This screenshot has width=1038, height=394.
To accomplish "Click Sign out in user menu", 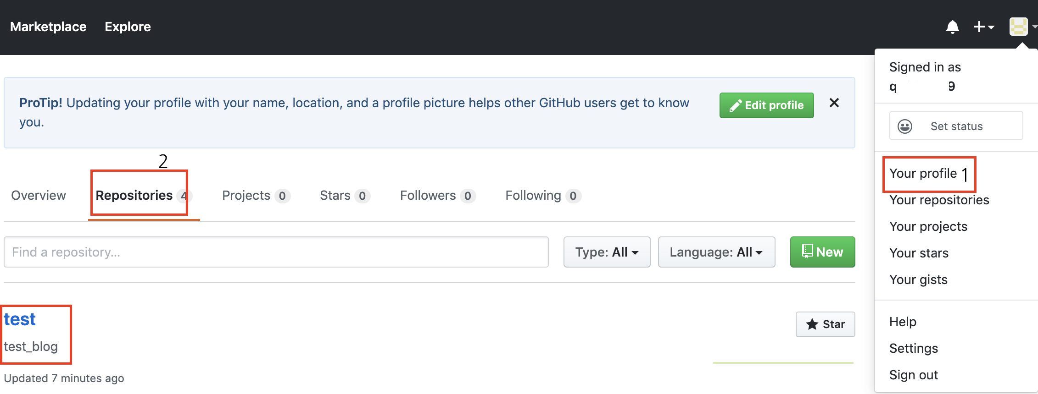I will (x=913, y=375).
